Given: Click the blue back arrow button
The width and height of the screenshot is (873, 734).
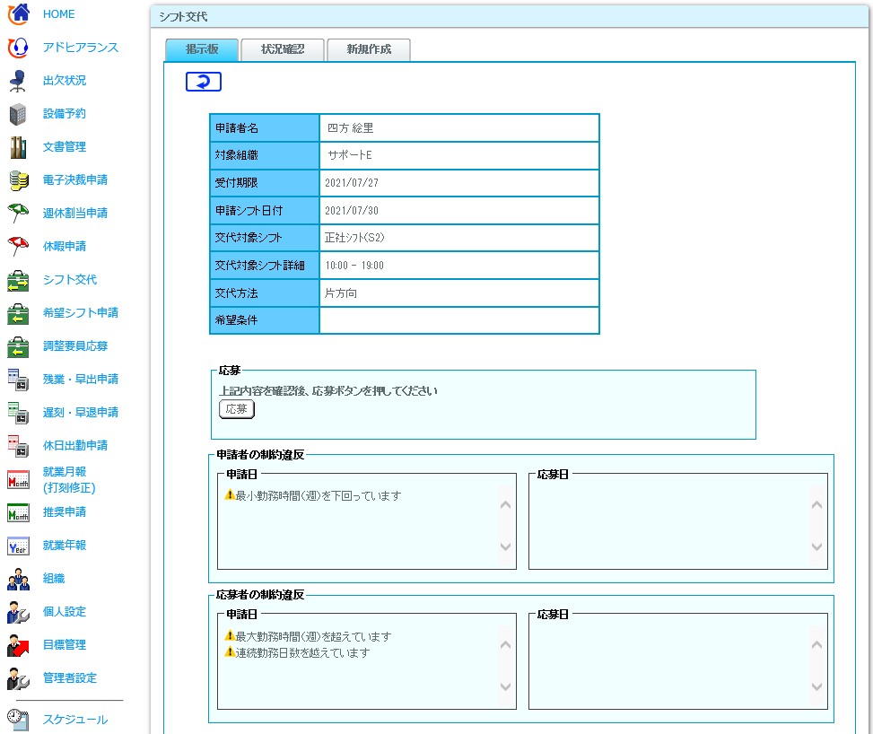Looking at the screenshot, I should [203, 82].
